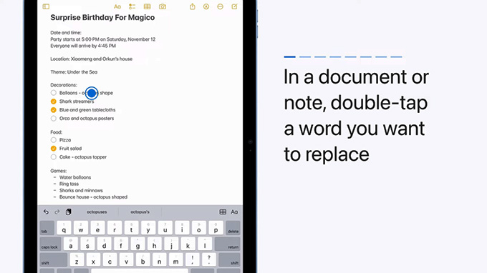Tap the question mark key
Viewport: 487px width, 273px height.
pos(208,259)
